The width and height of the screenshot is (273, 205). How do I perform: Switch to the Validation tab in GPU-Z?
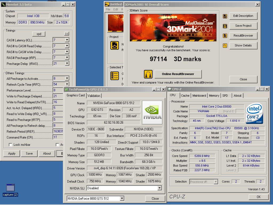pos(94,96)
